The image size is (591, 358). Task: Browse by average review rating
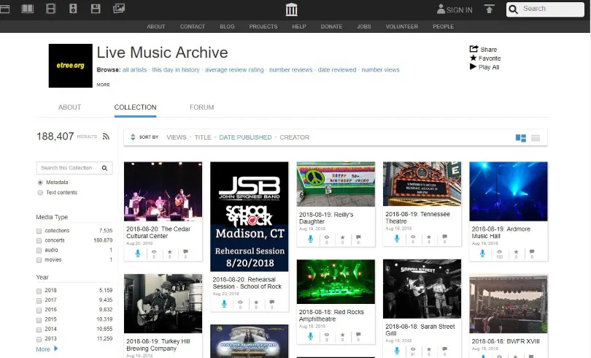(x=234, y=70)
